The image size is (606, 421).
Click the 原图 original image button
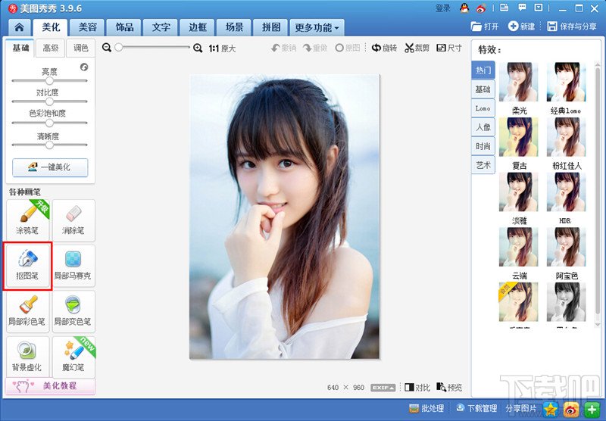348,48
